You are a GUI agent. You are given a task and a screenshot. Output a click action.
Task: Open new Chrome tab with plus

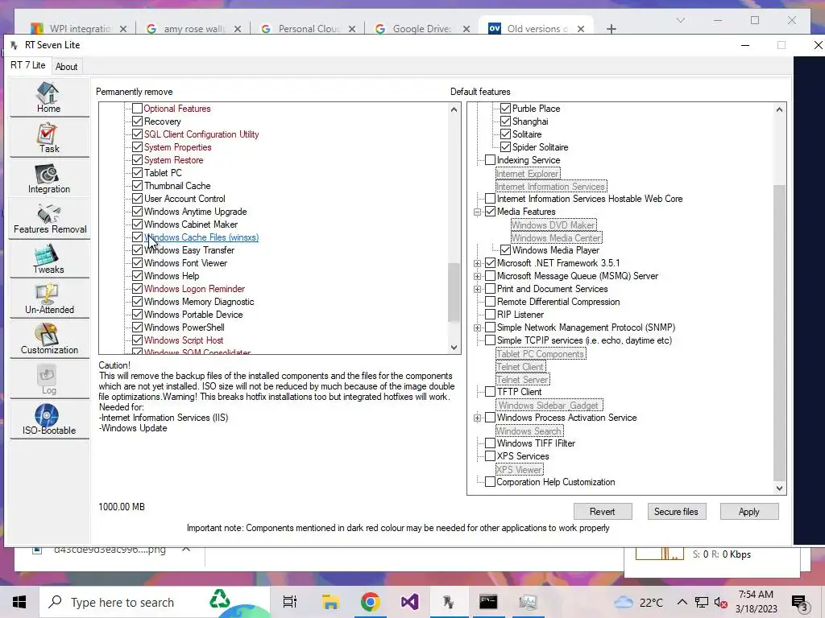(x=611, y=29)
